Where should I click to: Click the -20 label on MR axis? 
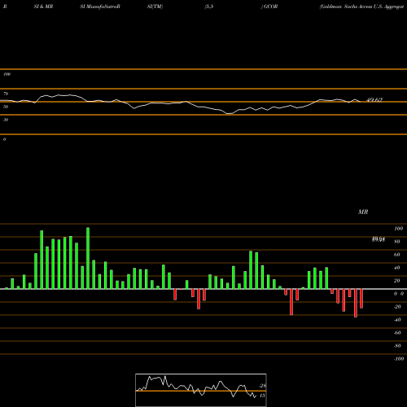(x=397, y=307)
